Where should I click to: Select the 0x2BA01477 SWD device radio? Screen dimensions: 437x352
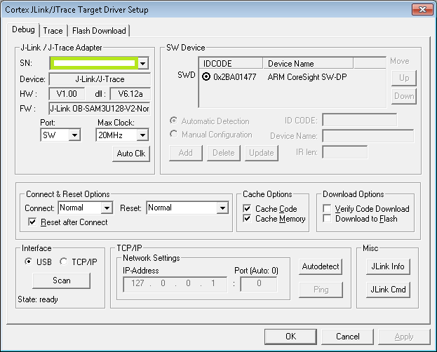coord(206,76)
